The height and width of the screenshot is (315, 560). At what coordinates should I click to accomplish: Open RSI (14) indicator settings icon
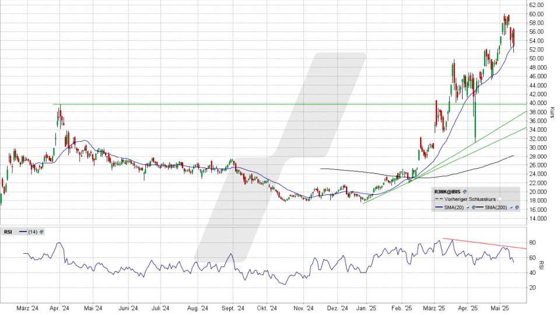click(x=41, y=232)
